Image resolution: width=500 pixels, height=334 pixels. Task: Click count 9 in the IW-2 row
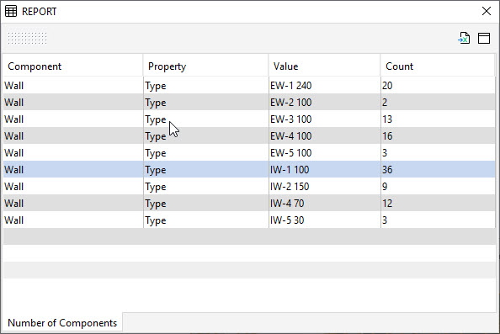tap(385, 187)
